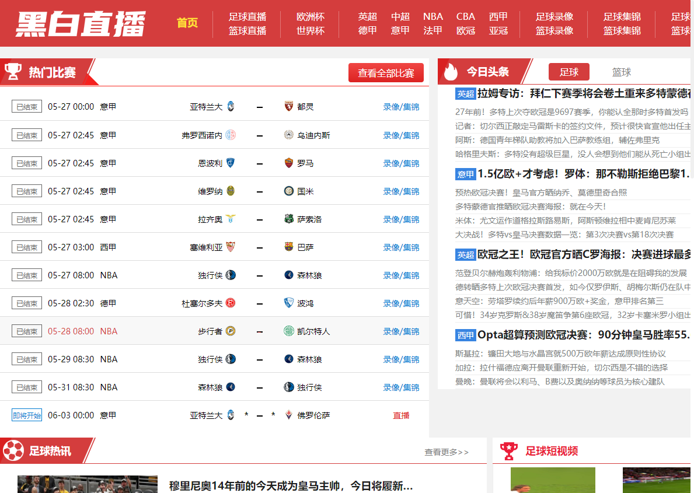This screenshot has height=493, width=694.
Task: Click the first 足球短视频 video thumbnail
Action: [553, 480]
